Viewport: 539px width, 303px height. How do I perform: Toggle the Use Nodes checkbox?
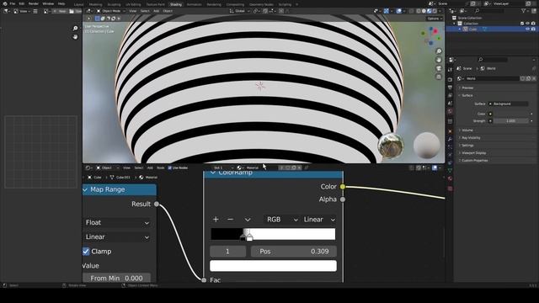(x=170, y=168)
